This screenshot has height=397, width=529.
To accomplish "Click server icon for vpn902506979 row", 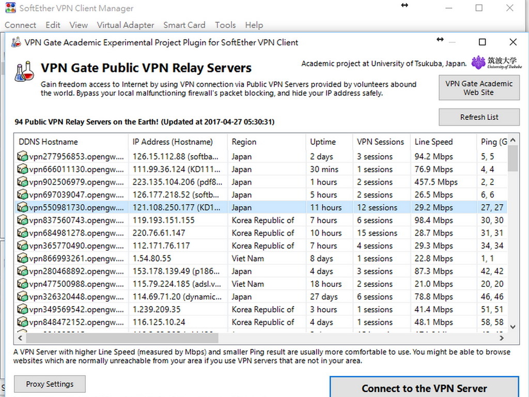I will click(22, 182).
